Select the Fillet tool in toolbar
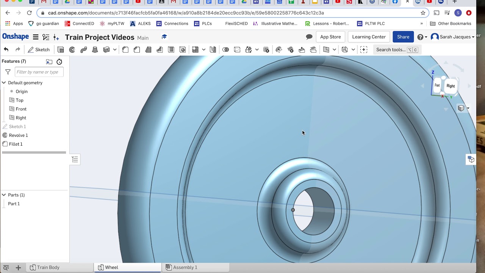 tap(125, 50)
